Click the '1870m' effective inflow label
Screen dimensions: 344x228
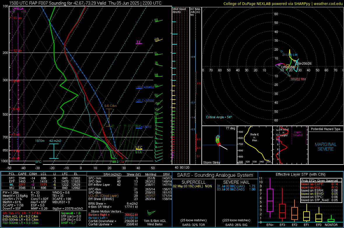40,141
